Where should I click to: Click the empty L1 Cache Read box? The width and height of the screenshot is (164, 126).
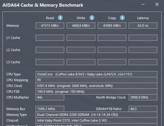(50, 38)
